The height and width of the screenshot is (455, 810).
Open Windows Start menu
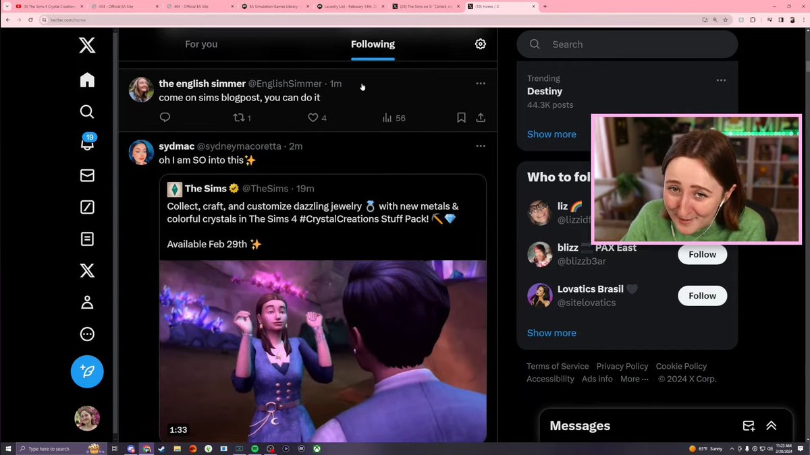(x=7, y=448)
